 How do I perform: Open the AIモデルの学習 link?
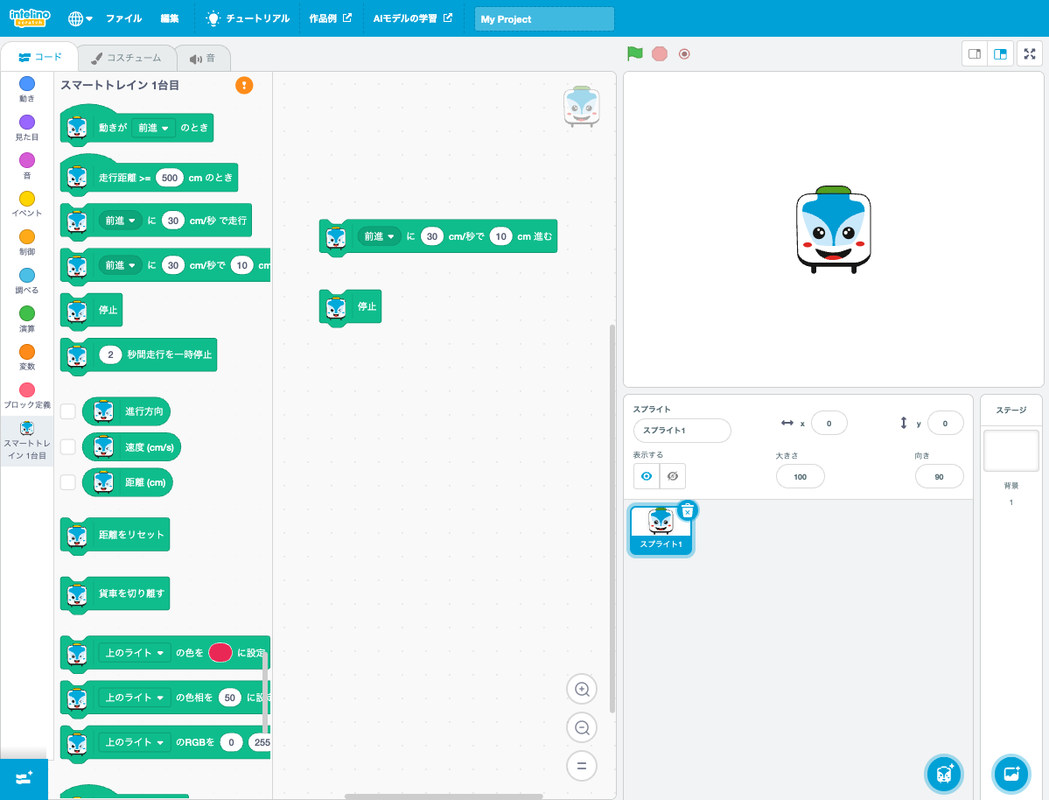click(412, 18)
